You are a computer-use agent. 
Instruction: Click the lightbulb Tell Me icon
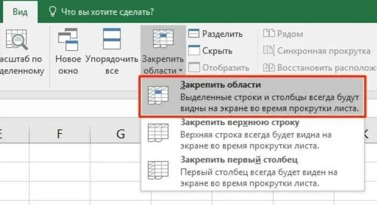click(52, 12)
